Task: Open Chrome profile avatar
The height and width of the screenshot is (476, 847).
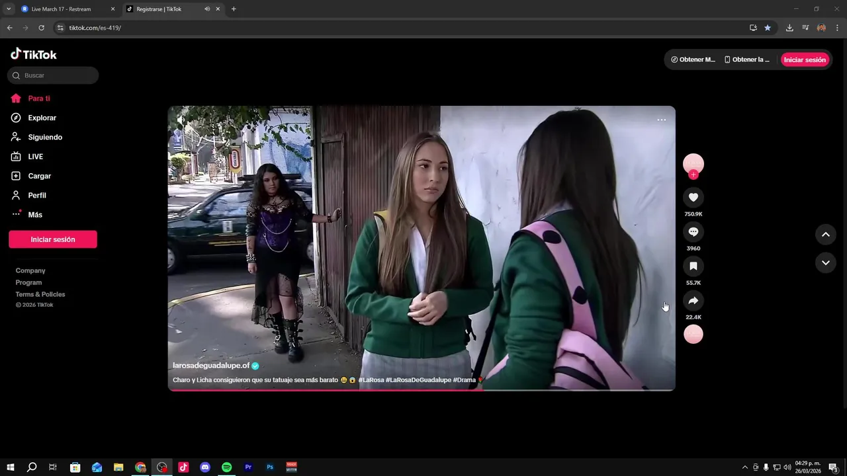Action: (821, 28)
